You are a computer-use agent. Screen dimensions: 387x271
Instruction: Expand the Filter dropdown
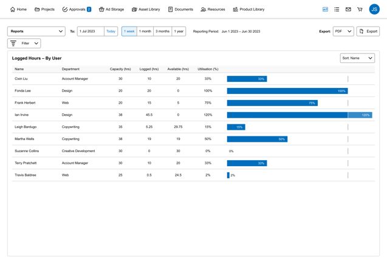(24, 44)
